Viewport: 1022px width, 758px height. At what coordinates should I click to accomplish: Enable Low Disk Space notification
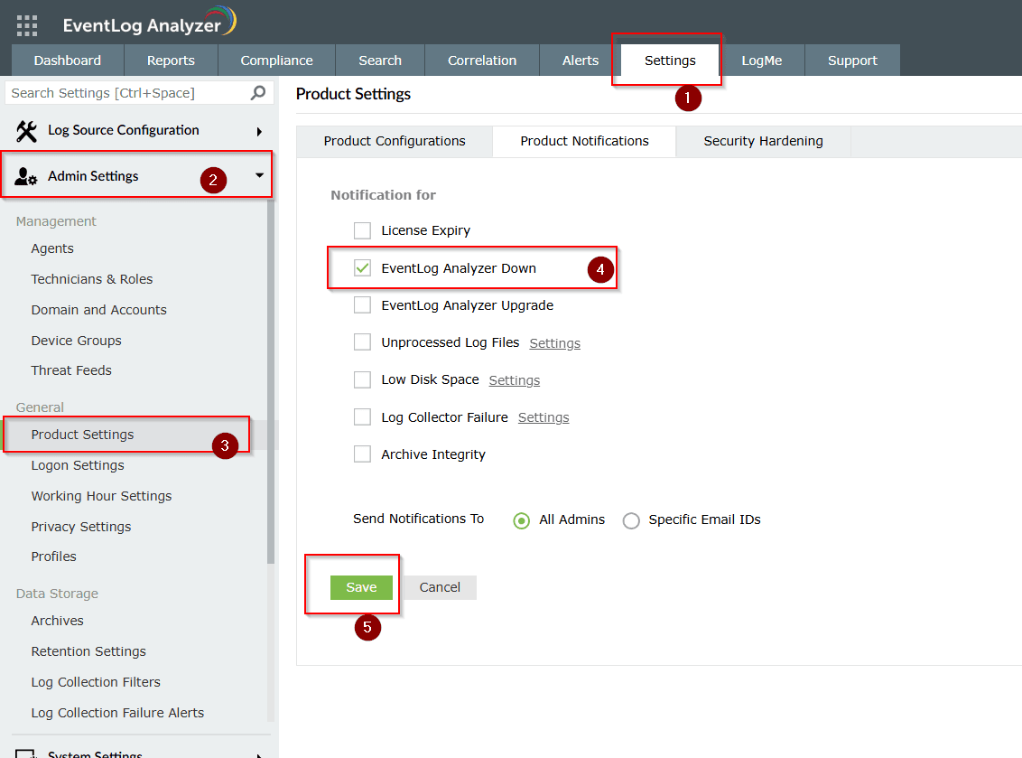tap(362, 379)
